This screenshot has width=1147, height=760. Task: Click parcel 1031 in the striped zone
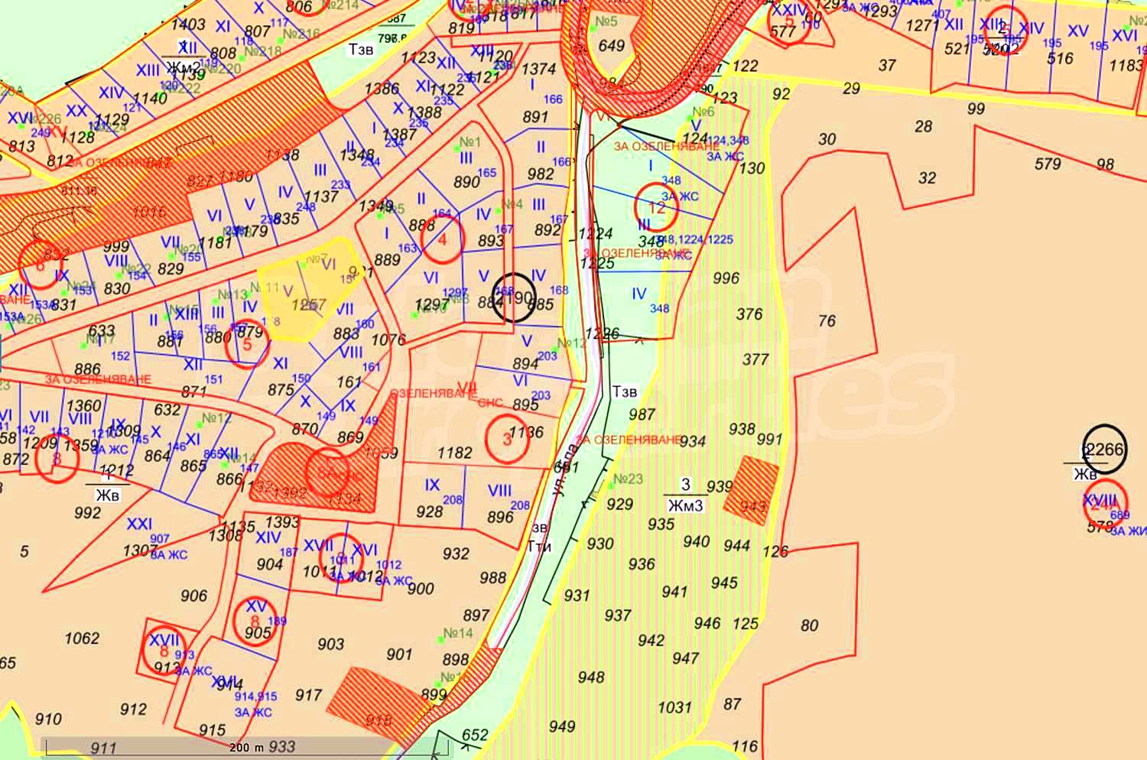coord(674,707)
